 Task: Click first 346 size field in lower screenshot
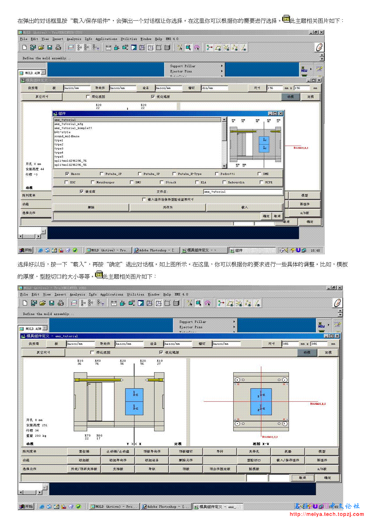tap(291, 344)
